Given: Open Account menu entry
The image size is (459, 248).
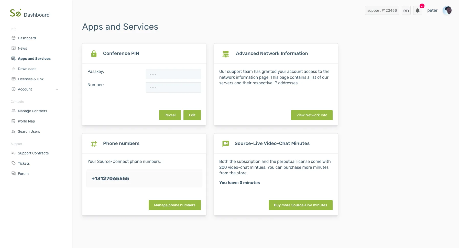Looking at the screenshot, I should tap(25, 89).
